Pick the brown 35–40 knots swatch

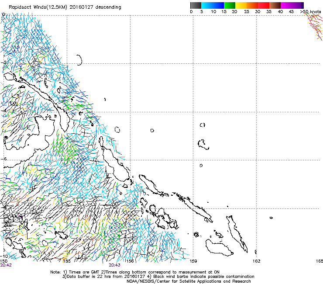click(275, 5)
